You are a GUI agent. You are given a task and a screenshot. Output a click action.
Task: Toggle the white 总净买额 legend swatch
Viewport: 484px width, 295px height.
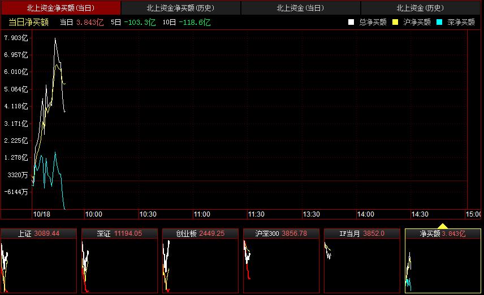point(351,22)
